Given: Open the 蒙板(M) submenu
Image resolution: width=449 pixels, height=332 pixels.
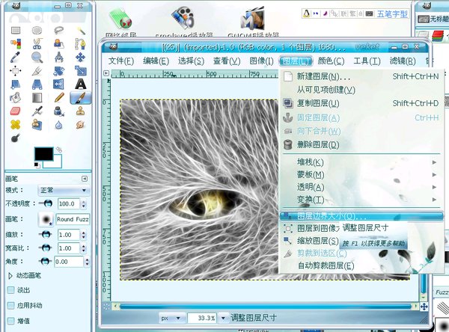Looking at the screenshot, I should (x=361, y=174).
